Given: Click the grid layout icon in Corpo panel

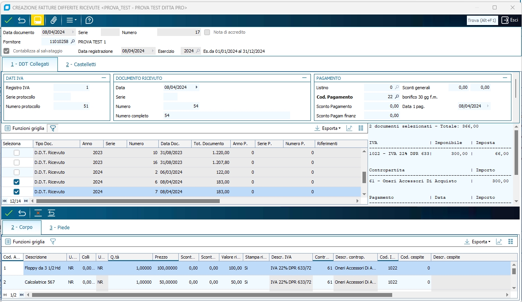Looking at the screenshot, I should coord(510,242).
